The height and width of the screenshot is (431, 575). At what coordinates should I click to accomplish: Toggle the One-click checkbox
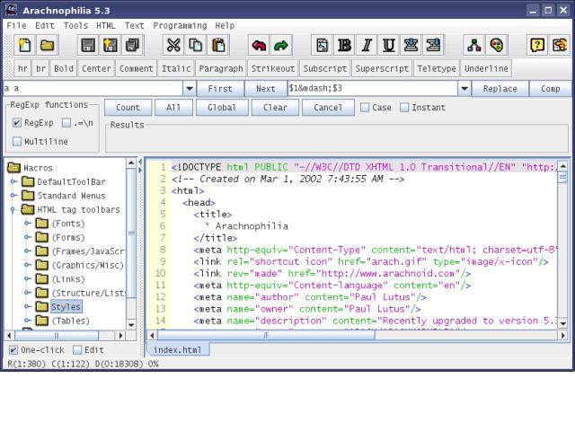[x=13, y=350]
